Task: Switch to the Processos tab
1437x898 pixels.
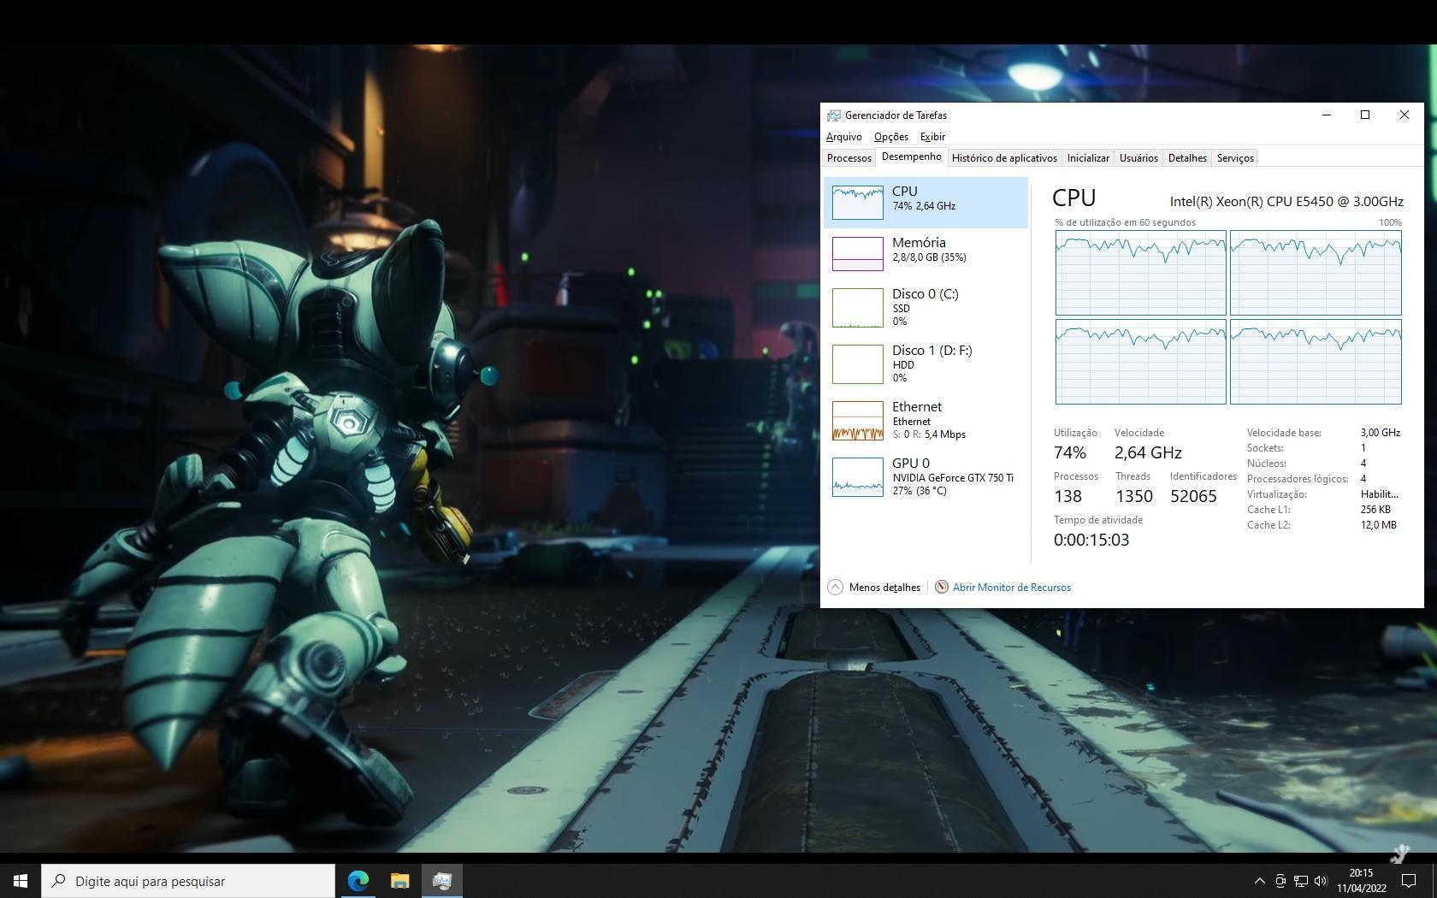Action: pyautogui.click(x=849, y=158)
